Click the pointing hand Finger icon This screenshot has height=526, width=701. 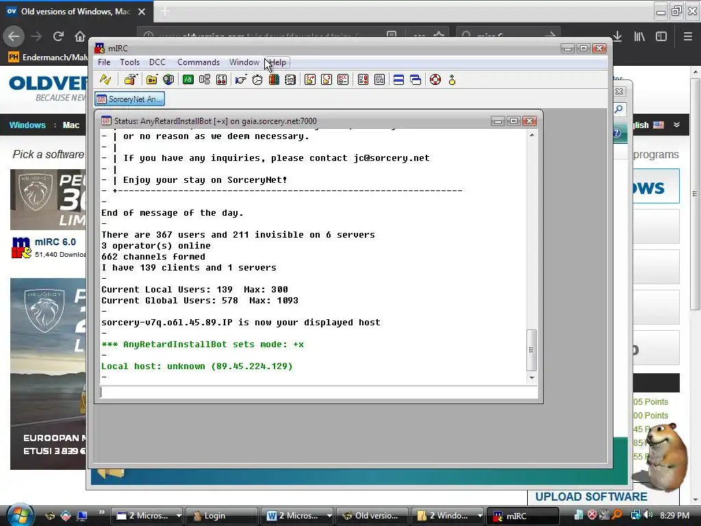pos(241,79)
